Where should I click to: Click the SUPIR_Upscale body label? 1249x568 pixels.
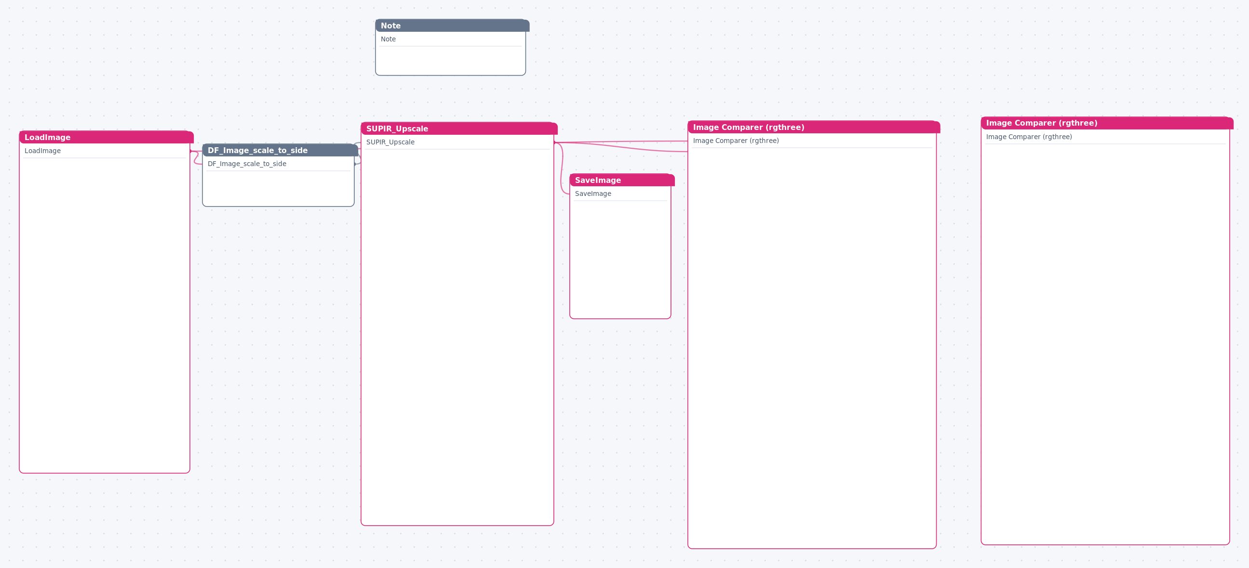click(390, 142)
